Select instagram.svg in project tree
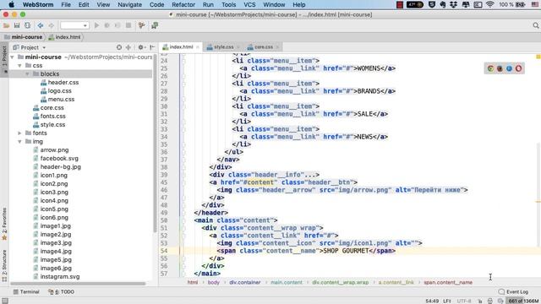541x304 pixels. pos(57,276)
